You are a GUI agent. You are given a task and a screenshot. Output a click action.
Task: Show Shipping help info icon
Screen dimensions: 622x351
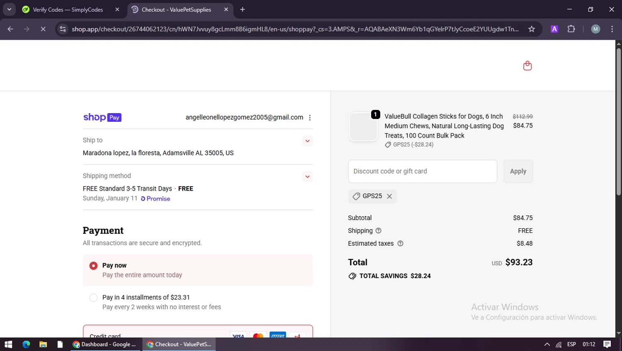pyautogui.click(x=378, y=231)
